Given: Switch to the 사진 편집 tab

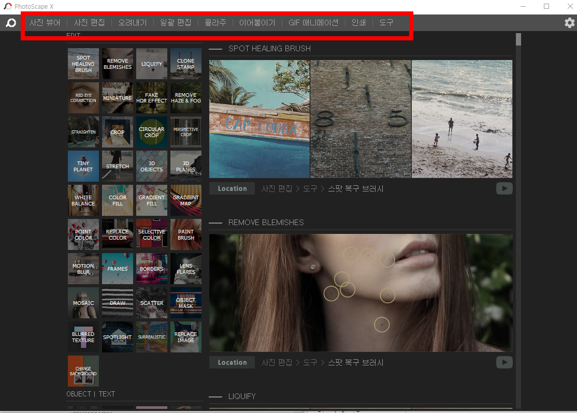Looking at the screenshot, I should 90,23.
